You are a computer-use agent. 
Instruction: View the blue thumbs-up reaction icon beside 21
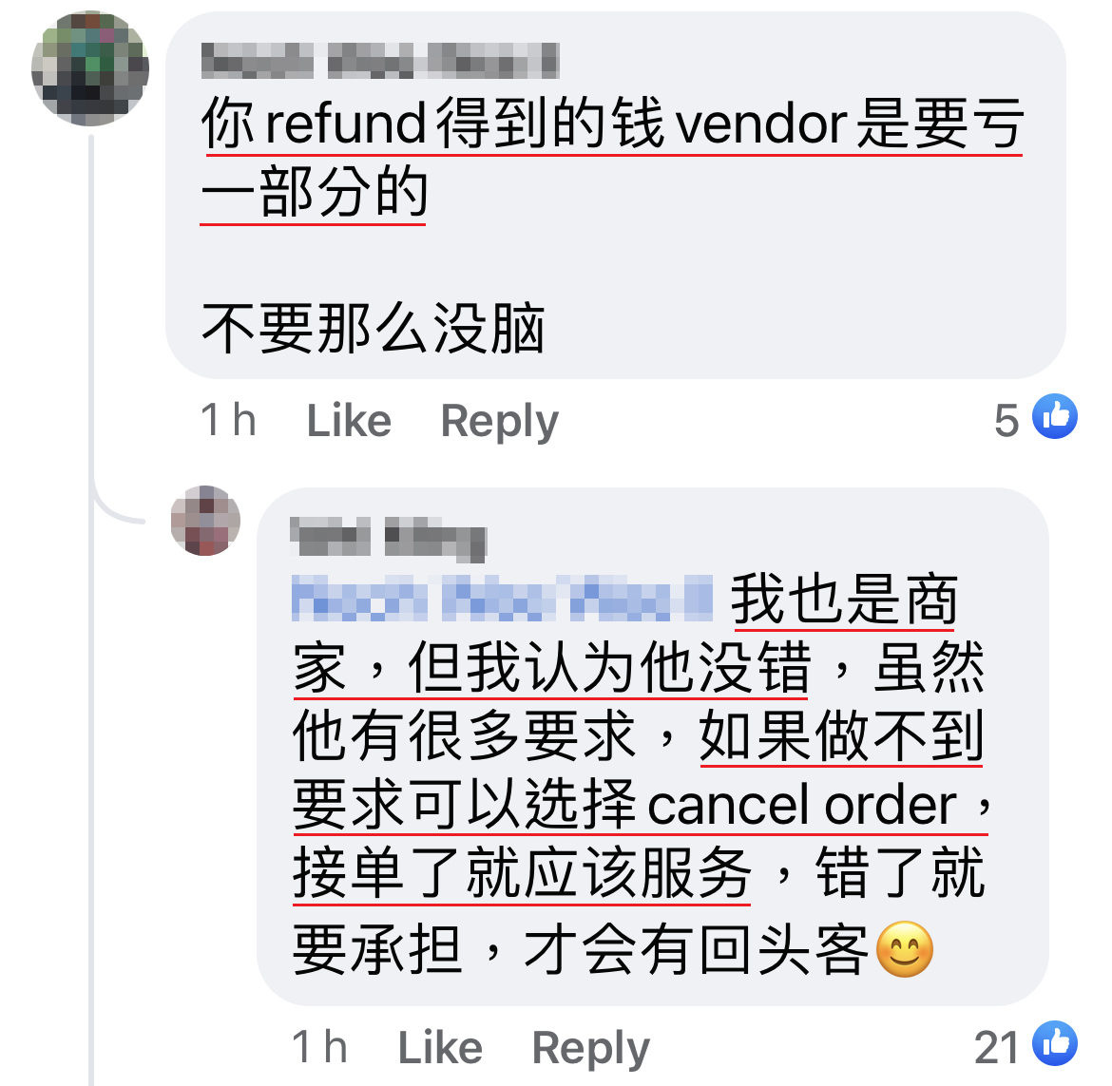point(1055,1042)
